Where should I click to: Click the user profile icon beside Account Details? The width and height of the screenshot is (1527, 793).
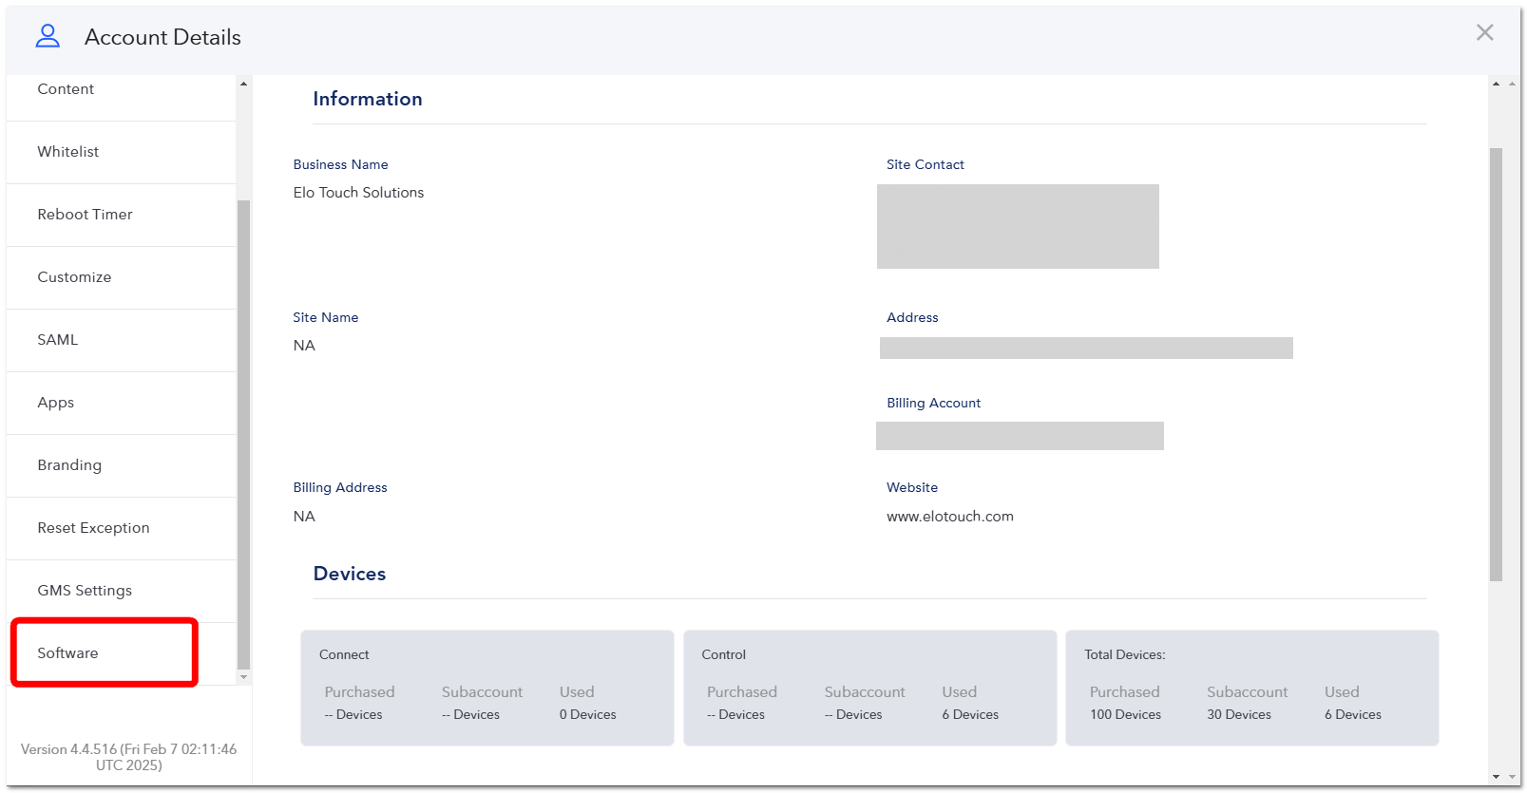pos(48,36)
